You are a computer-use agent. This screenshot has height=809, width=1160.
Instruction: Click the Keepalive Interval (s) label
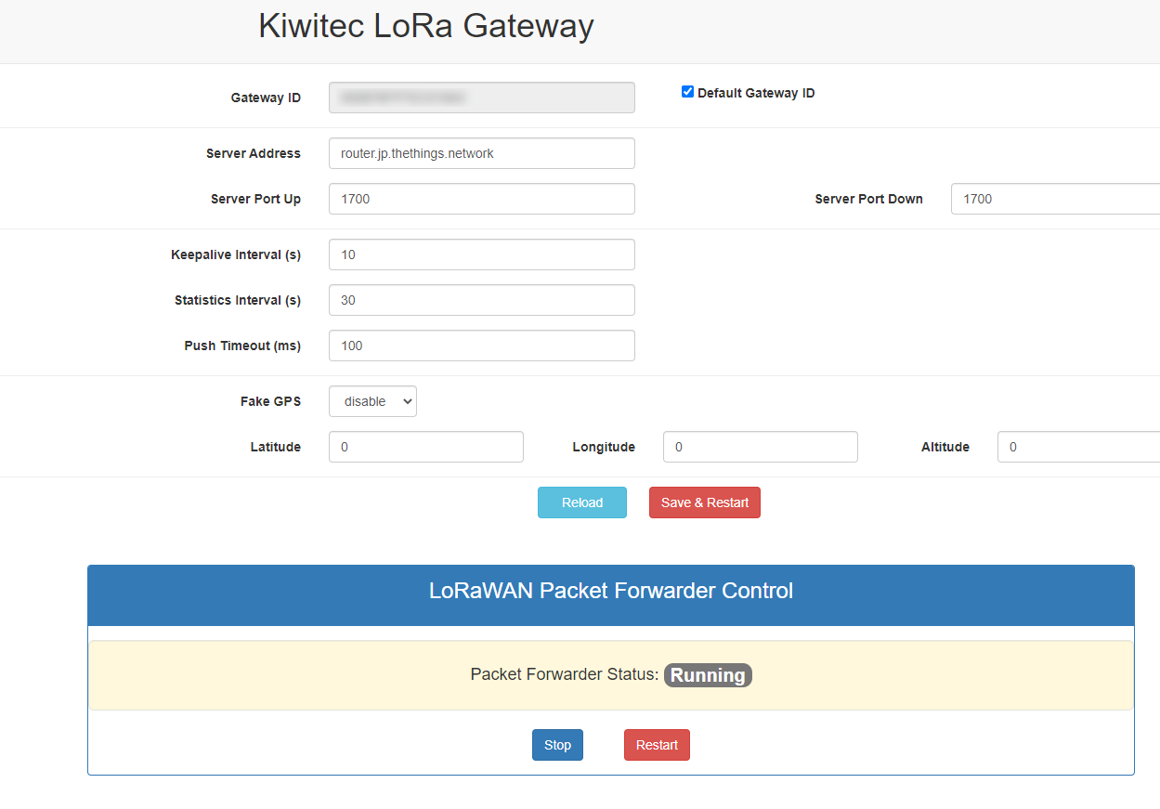tap(236, 254)
